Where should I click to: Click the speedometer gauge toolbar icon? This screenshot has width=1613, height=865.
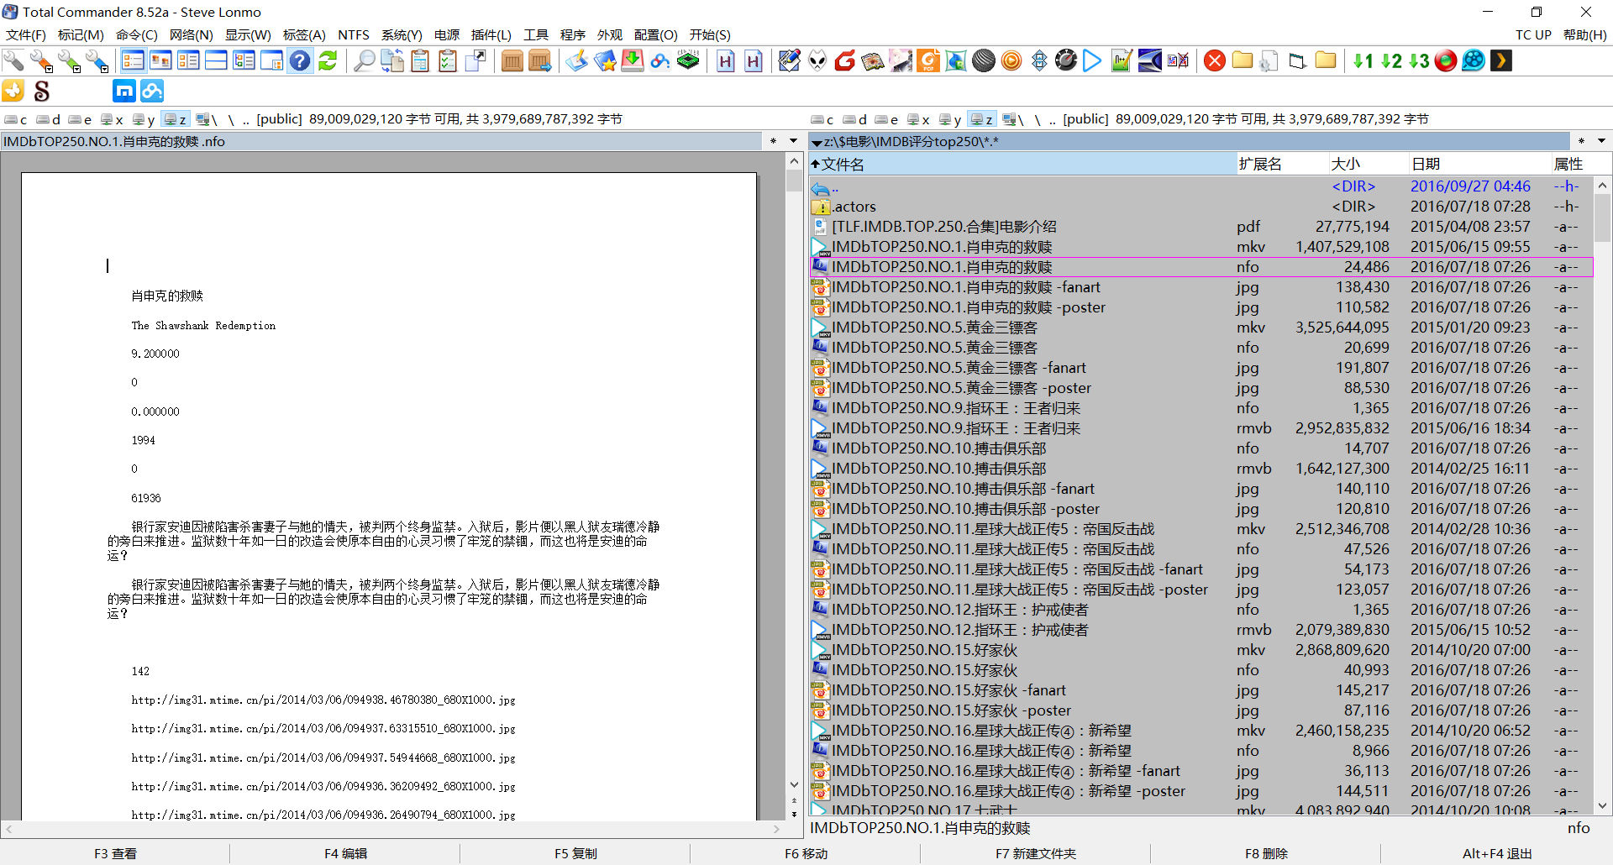tap(1066, 60)
